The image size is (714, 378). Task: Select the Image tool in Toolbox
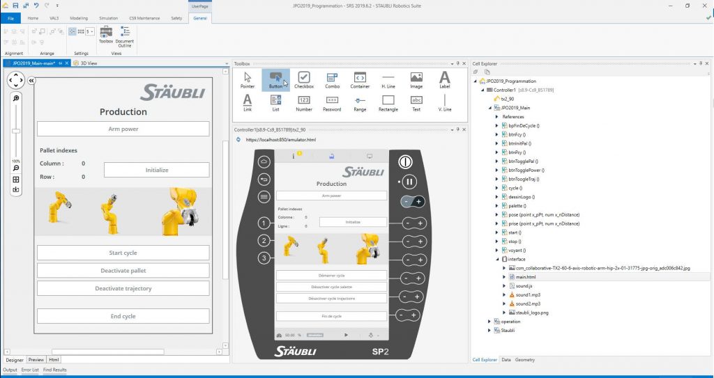(x=416, y=80)
